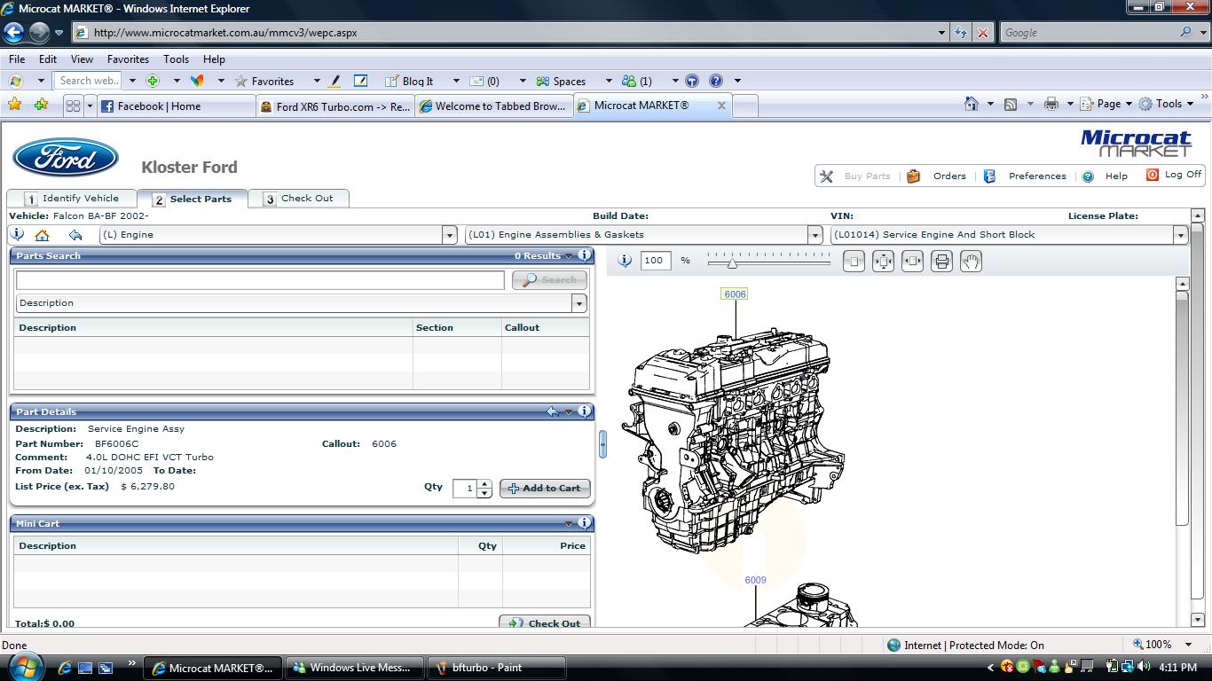This screenshot has width=1212, height=681.
Task: Open the Edit menu
Action: pyautogui.click(x=48, y=59)
